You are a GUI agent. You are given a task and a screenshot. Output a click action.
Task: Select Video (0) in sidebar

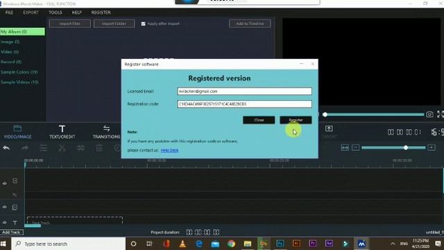tap(10, 52)
